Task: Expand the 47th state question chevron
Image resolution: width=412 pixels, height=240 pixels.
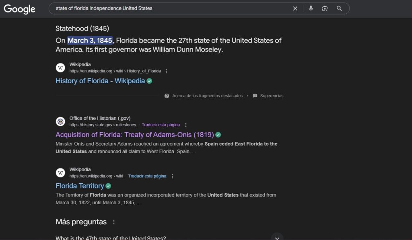Action: (277, 238)
